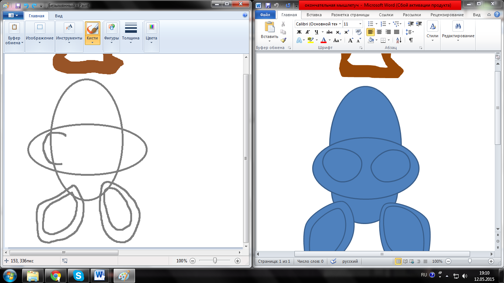Click Shrink Font icon in Word

point(359,40)
